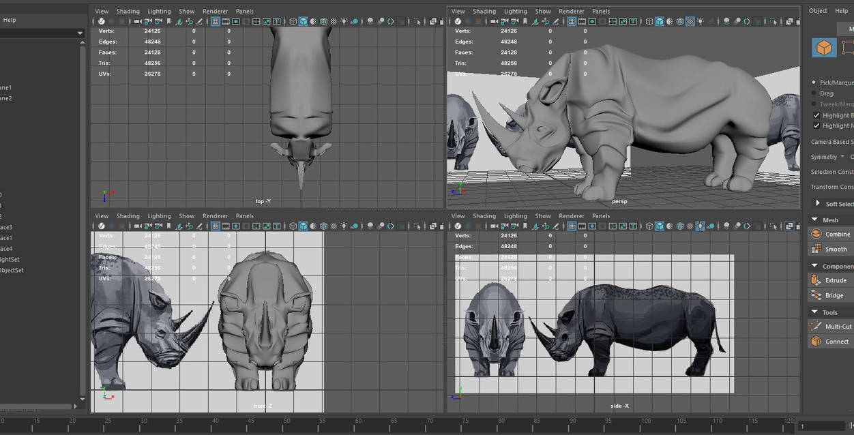Image resolution: width=854 pixels, height=435 pixels.
Task: Open Show menu in side -X panel
Action: coord(543,215)
